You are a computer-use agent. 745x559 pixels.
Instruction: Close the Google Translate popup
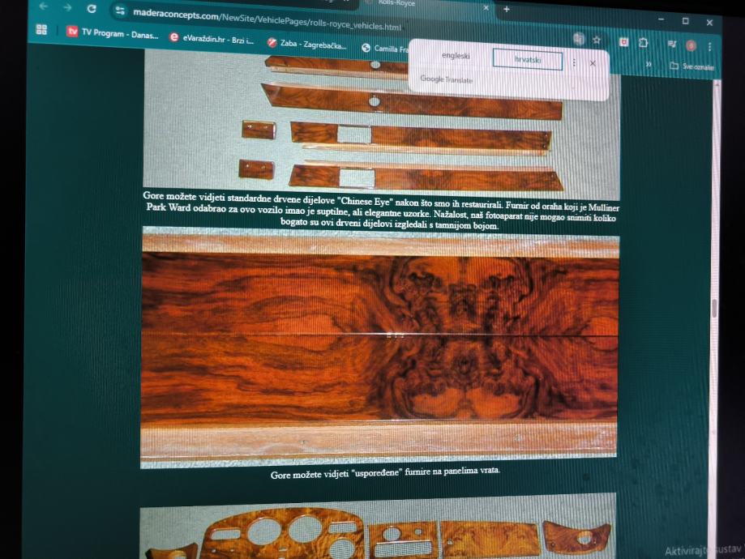(593, 63)
